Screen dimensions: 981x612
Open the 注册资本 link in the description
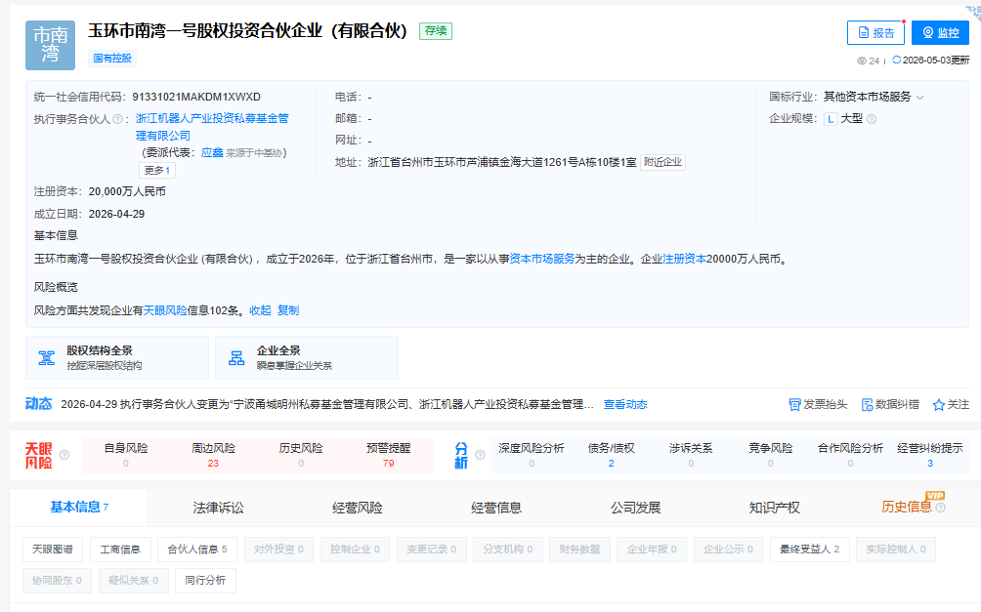click(684, 259)
